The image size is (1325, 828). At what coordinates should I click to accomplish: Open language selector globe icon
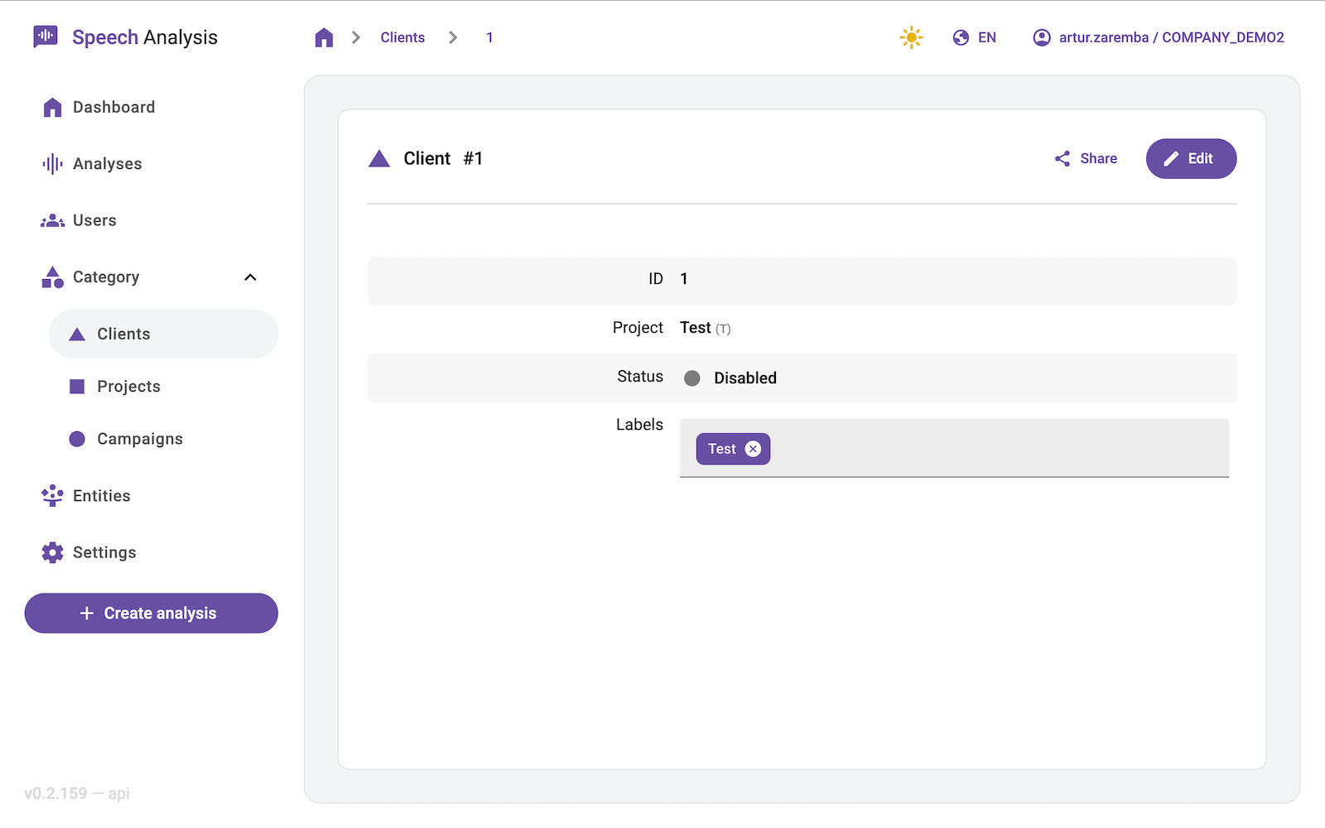coord(961,37)
